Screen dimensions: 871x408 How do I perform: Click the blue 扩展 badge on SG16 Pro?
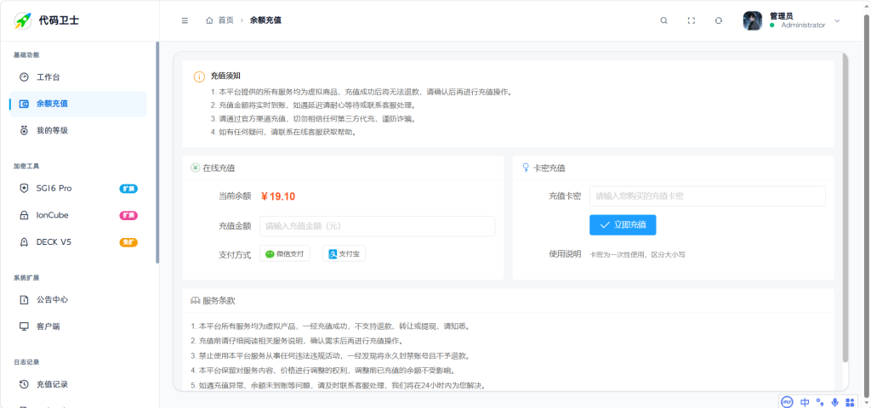128,189
